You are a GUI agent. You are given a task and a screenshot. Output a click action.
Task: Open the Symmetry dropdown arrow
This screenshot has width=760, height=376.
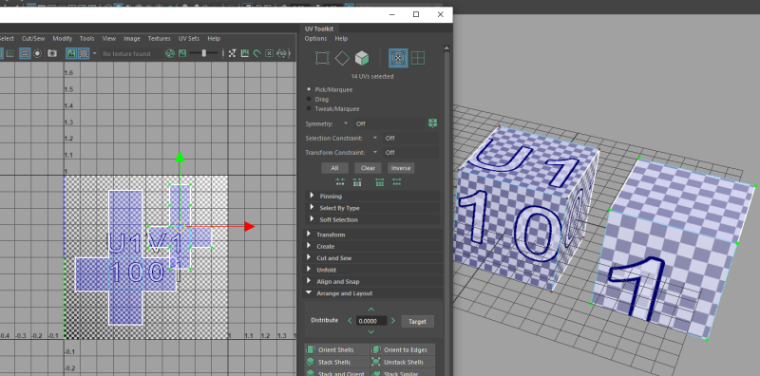346,123
